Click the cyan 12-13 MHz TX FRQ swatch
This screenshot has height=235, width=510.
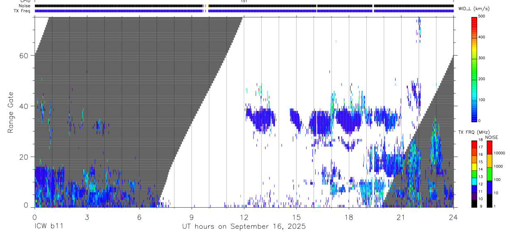tap(474, 182)
